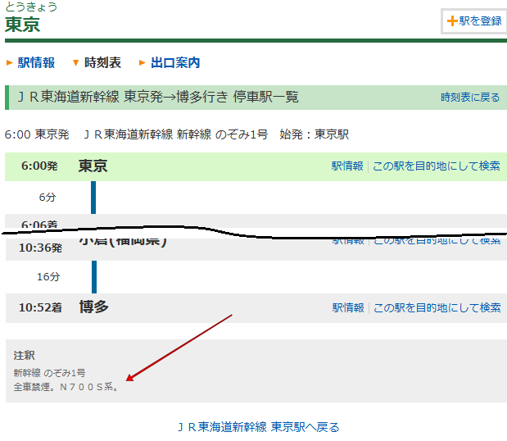This screenshot has width=507, height=441.
Task: Click the 注釈 heading
Action: pos(25,356)
